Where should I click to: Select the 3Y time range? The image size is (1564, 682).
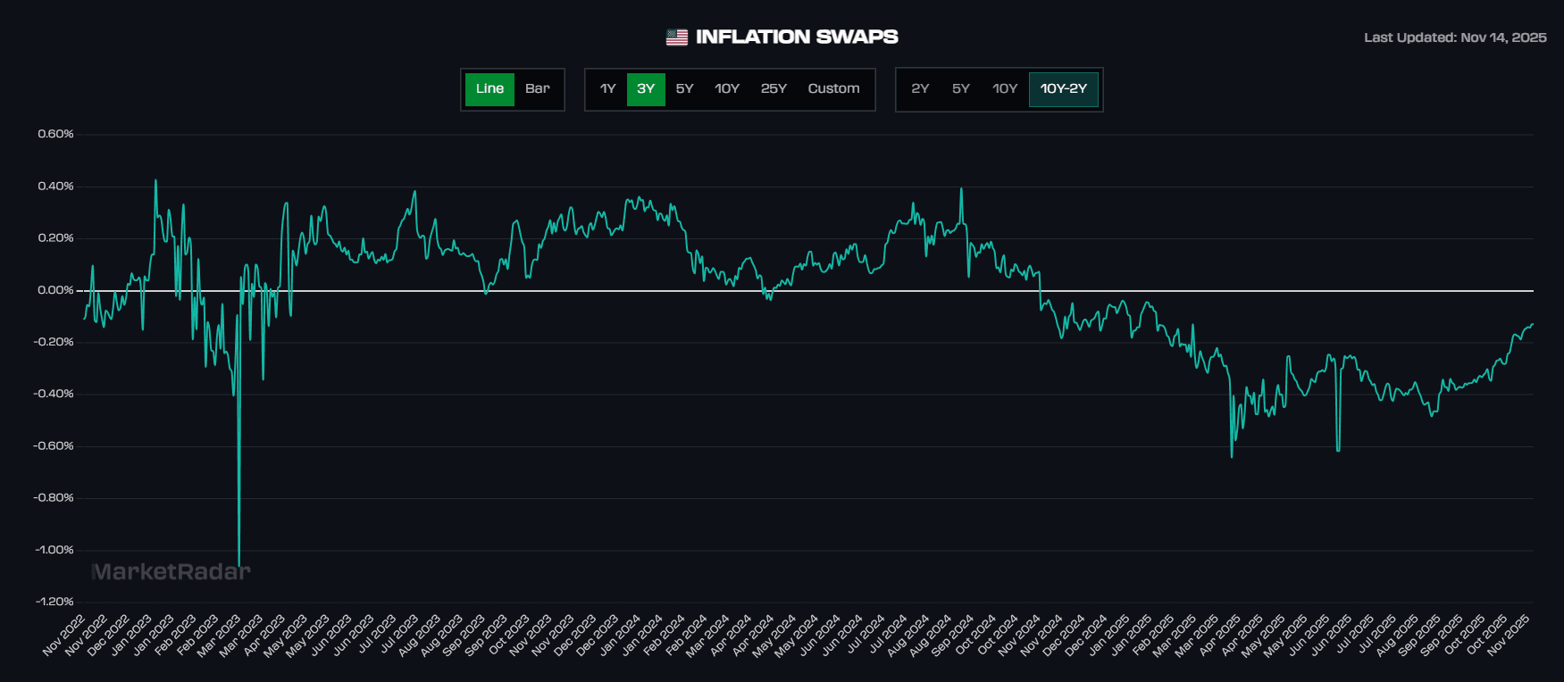pyautogui.click(x=646, y=89)
